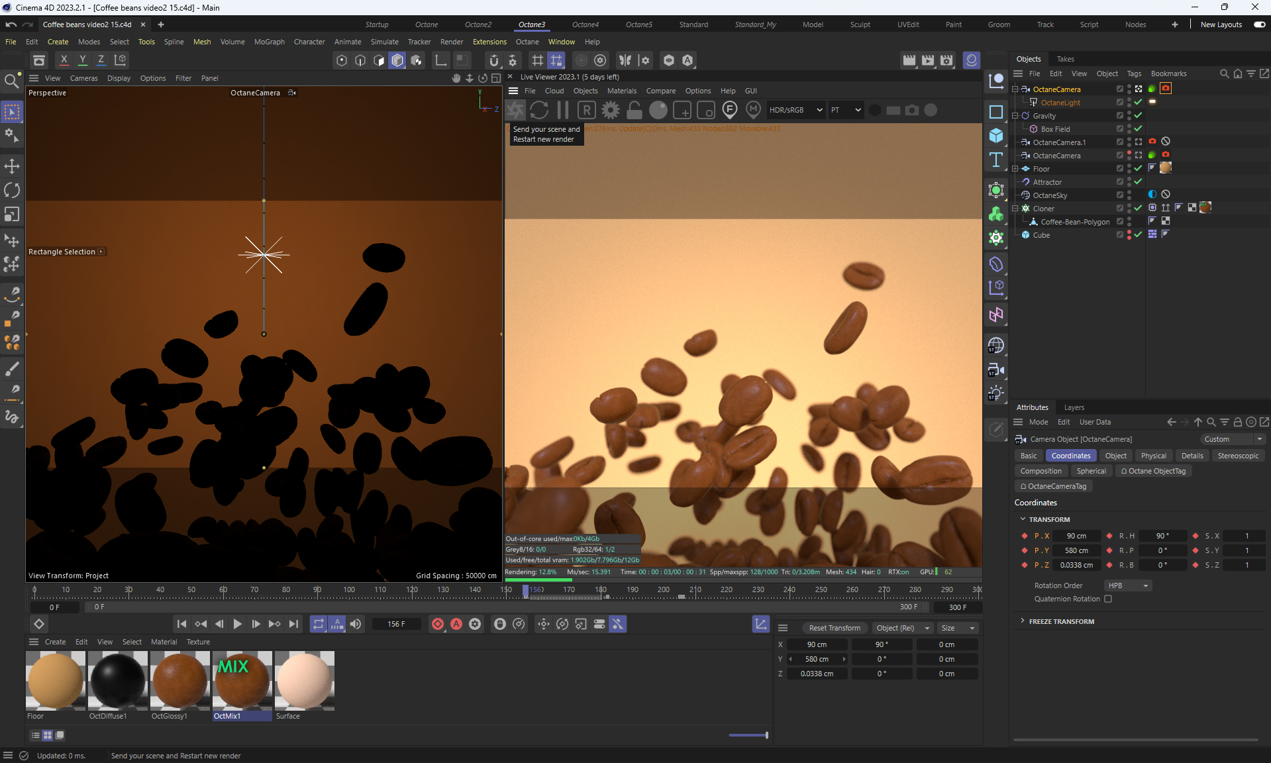
Task: Open the Rotation Order HPB dropdown
Action: (1128, 585)
